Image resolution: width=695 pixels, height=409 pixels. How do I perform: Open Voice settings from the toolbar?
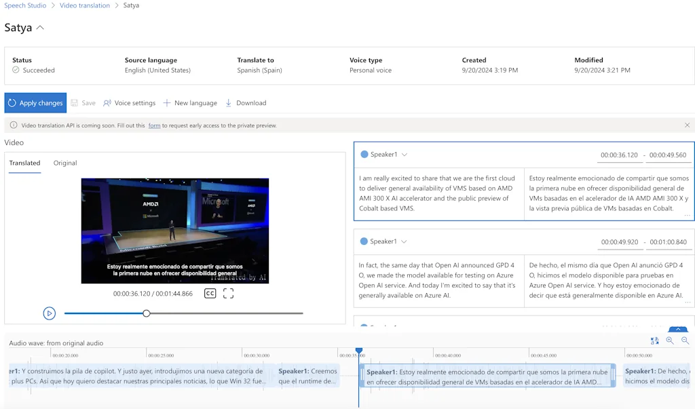[x=129, y=102]
